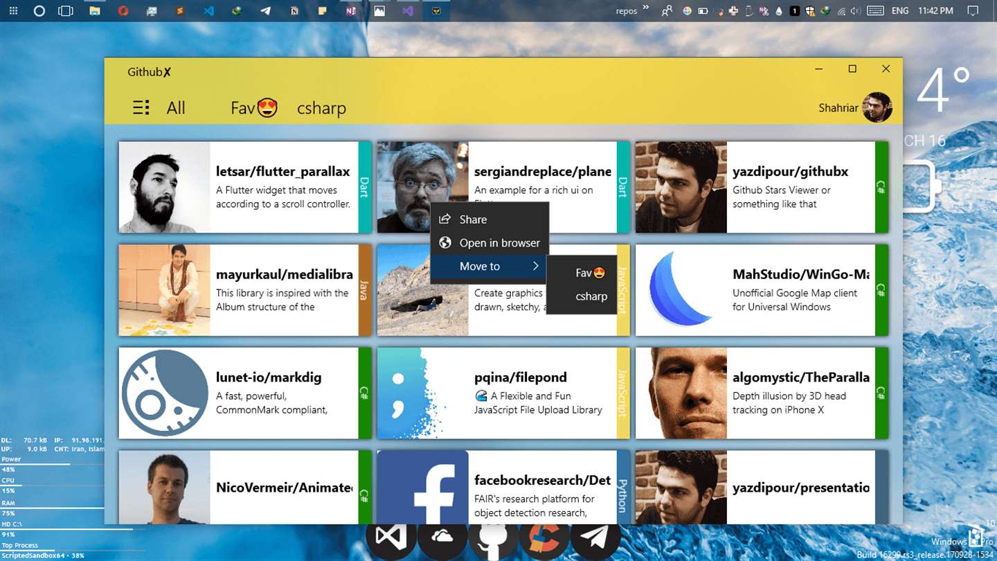997x561 pixels.
Task: Open OneDrive from the bottom dock
Action: [442, 536]
